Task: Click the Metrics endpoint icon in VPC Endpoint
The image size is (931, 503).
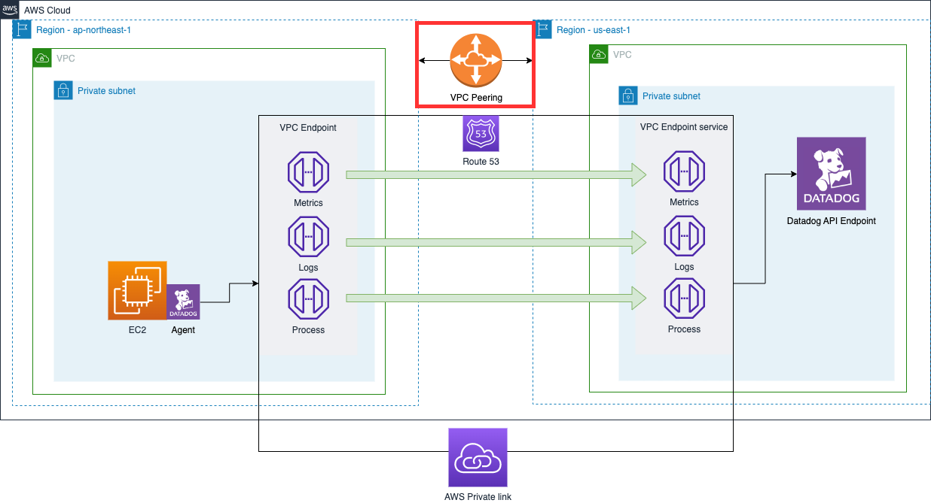Action: (308, 172)
